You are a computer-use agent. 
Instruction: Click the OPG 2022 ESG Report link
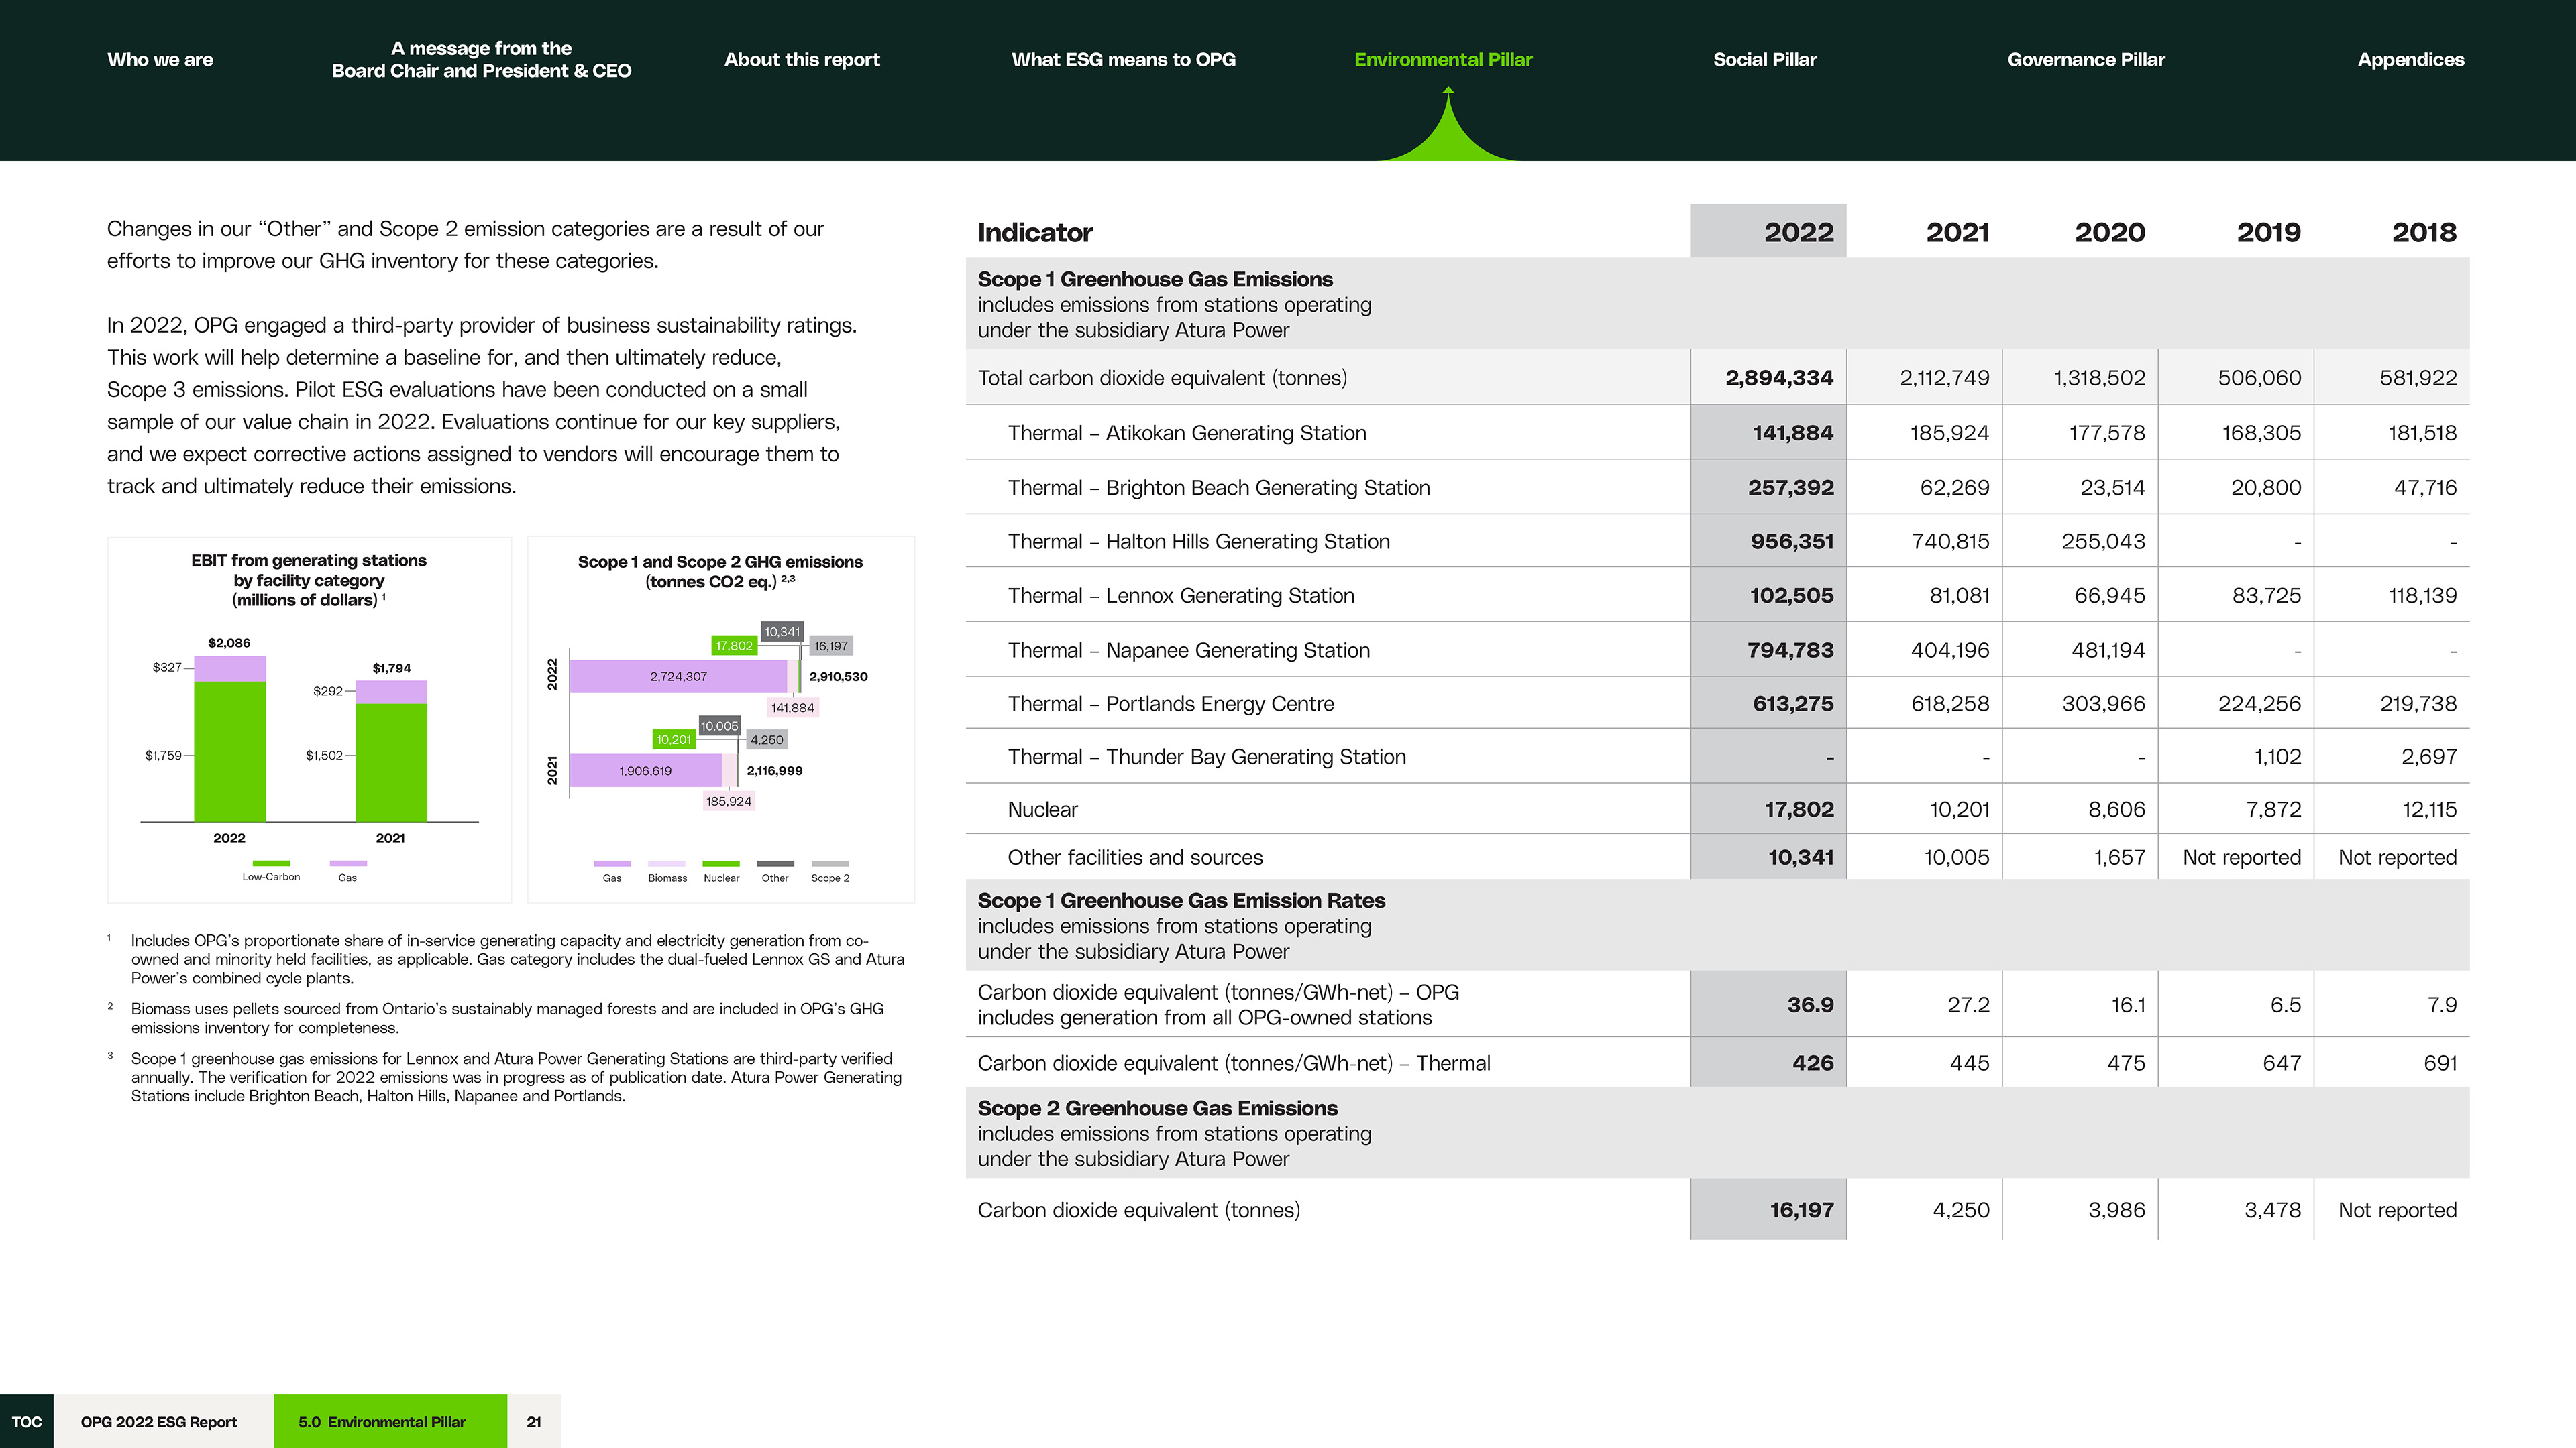159,1421
